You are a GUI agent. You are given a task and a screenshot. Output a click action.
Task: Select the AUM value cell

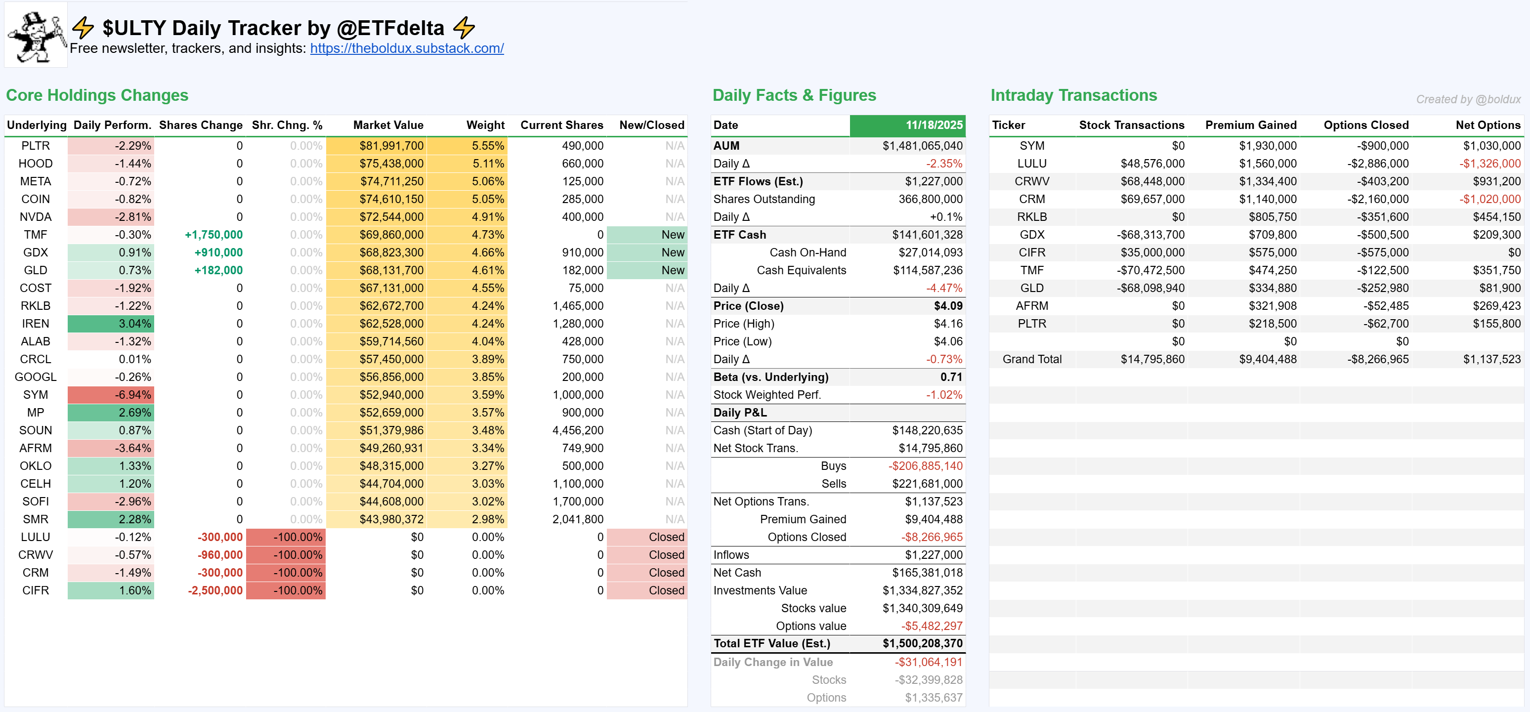click(922, 146)
